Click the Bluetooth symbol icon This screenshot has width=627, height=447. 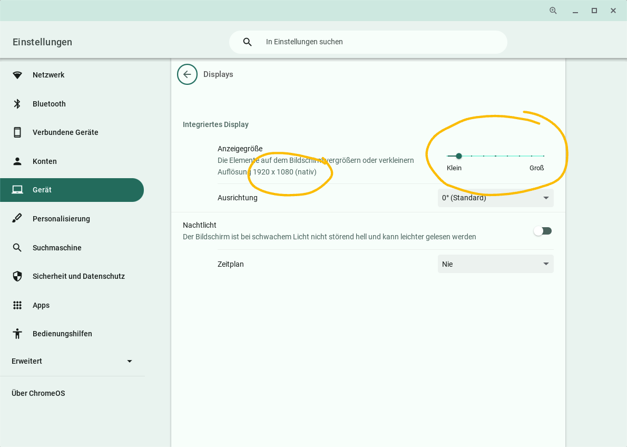click(17, 104)
